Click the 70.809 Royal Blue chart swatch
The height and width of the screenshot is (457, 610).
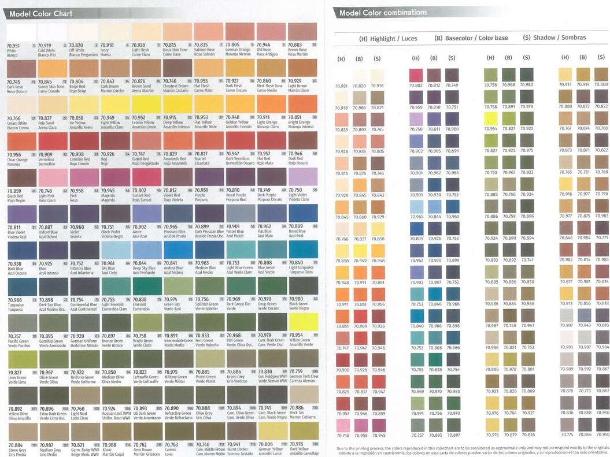pyautogui.click(x=303, y=214)
